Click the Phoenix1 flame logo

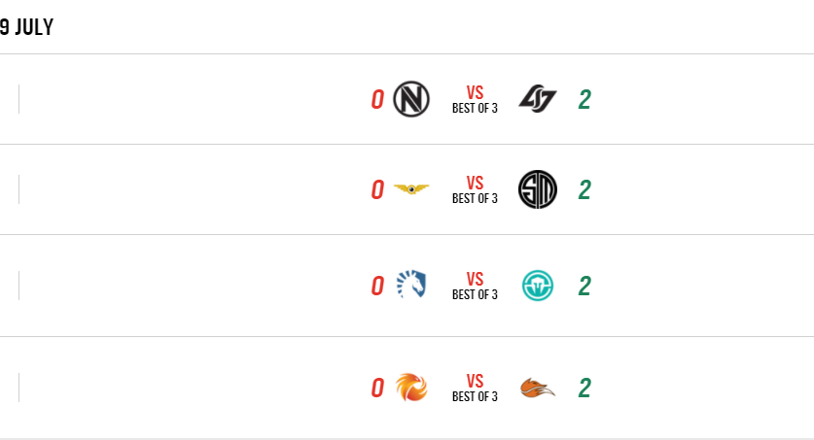pos(411,388)
